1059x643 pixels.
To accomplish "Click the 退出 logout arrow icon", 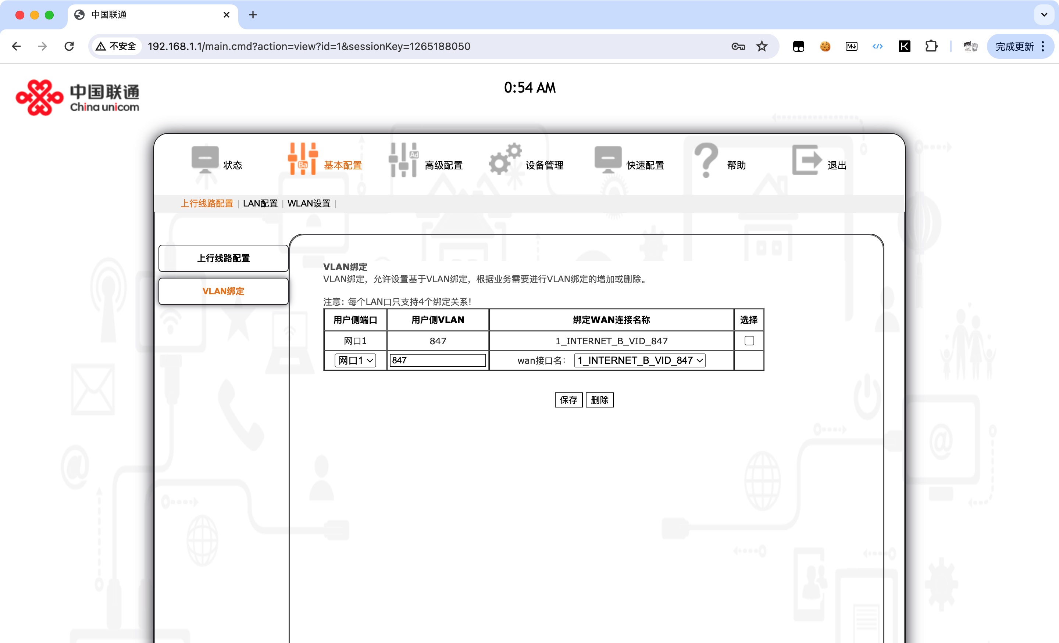I will 807,160.
